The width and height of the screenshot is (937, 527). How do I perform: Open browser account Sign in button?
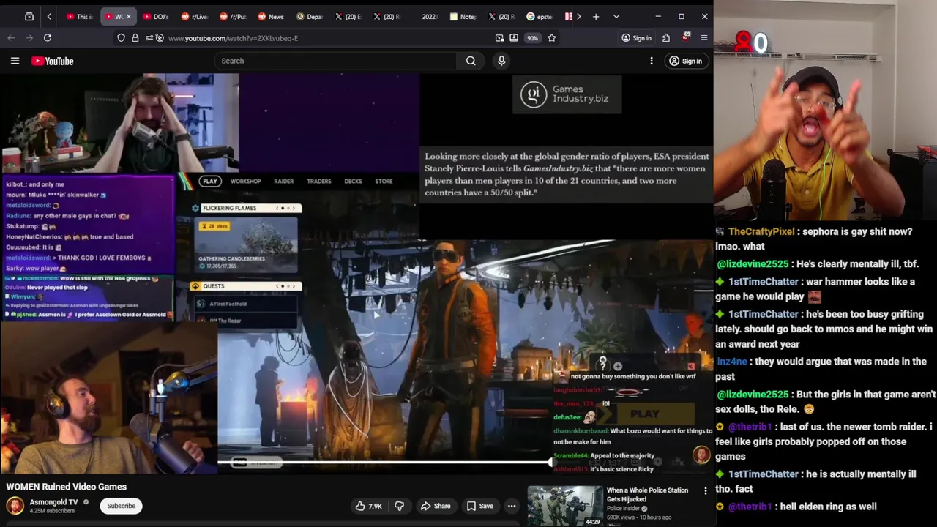636,38
